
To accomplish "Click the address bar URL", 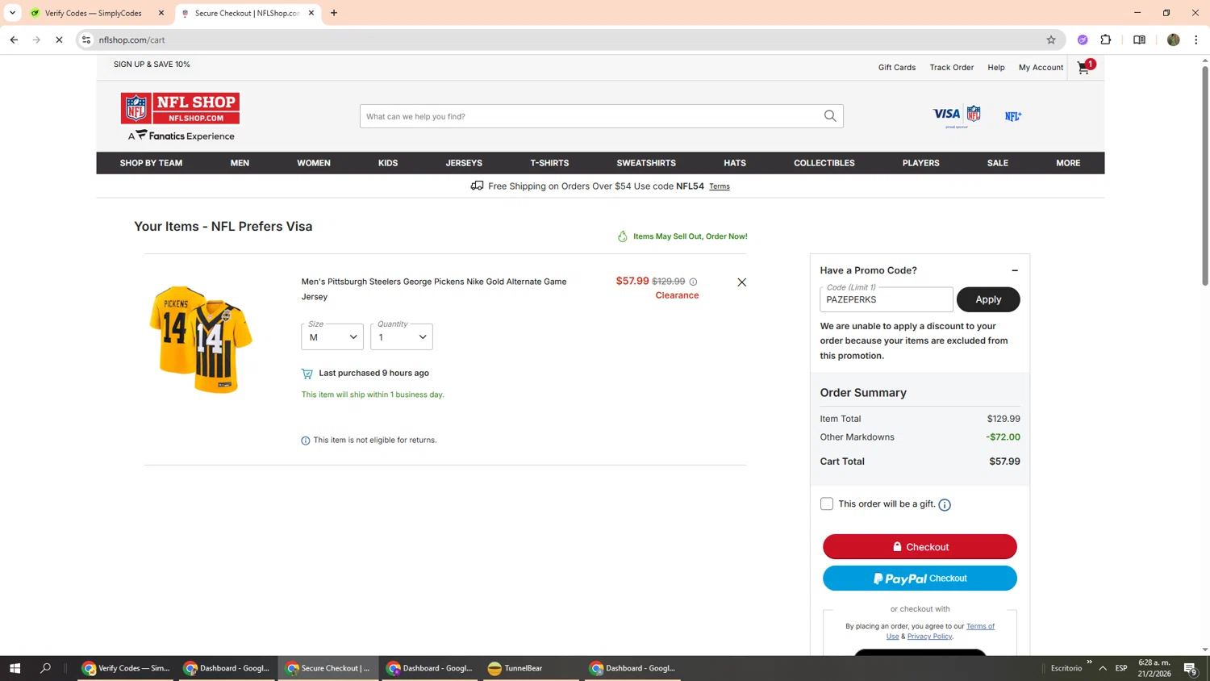I will point(132,40).
